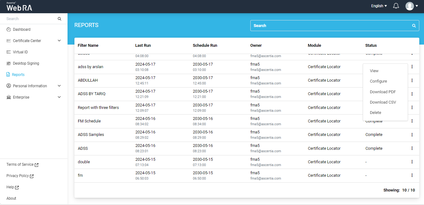This screenshot has height=205, width=424.
Task: Choose Download PDF in the context menu
Action: coord(383,92)
